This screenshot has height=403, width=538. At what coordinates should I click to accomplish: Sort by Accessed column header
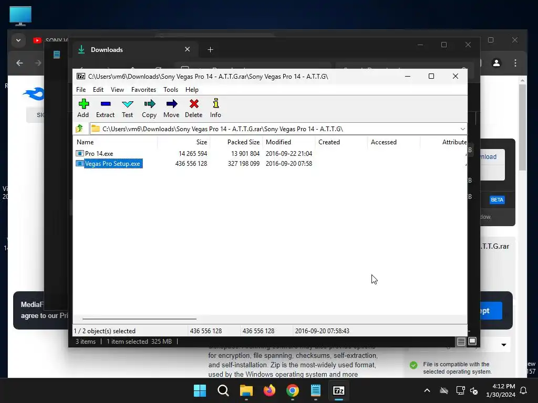[394, 142]
